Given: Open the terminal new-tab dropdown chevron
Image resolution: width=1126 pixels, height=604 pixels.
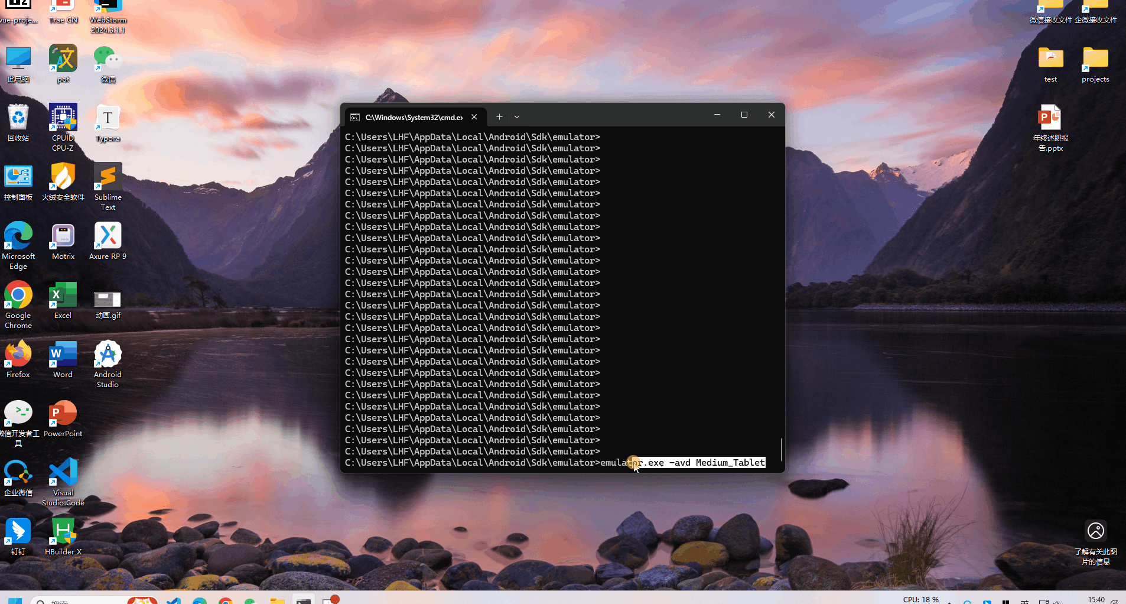Looking at the screenshot, I should pos(517,117).
